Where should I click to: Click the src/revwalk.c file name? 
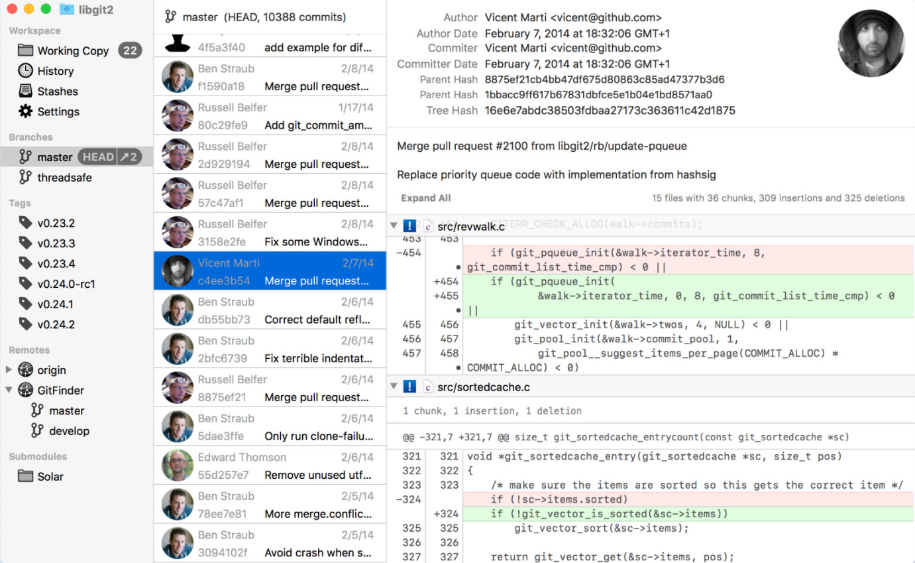471,227
